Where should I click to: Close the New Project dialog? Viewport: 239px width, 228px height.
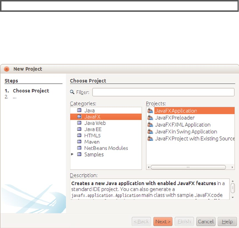coord(7,69)
